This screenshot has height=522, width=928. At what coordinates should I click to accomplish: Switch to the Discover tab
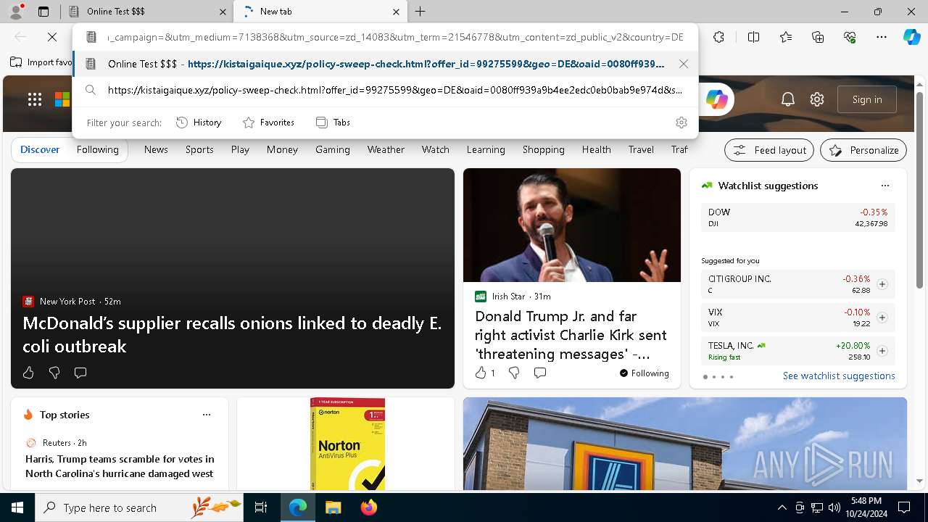40,149
